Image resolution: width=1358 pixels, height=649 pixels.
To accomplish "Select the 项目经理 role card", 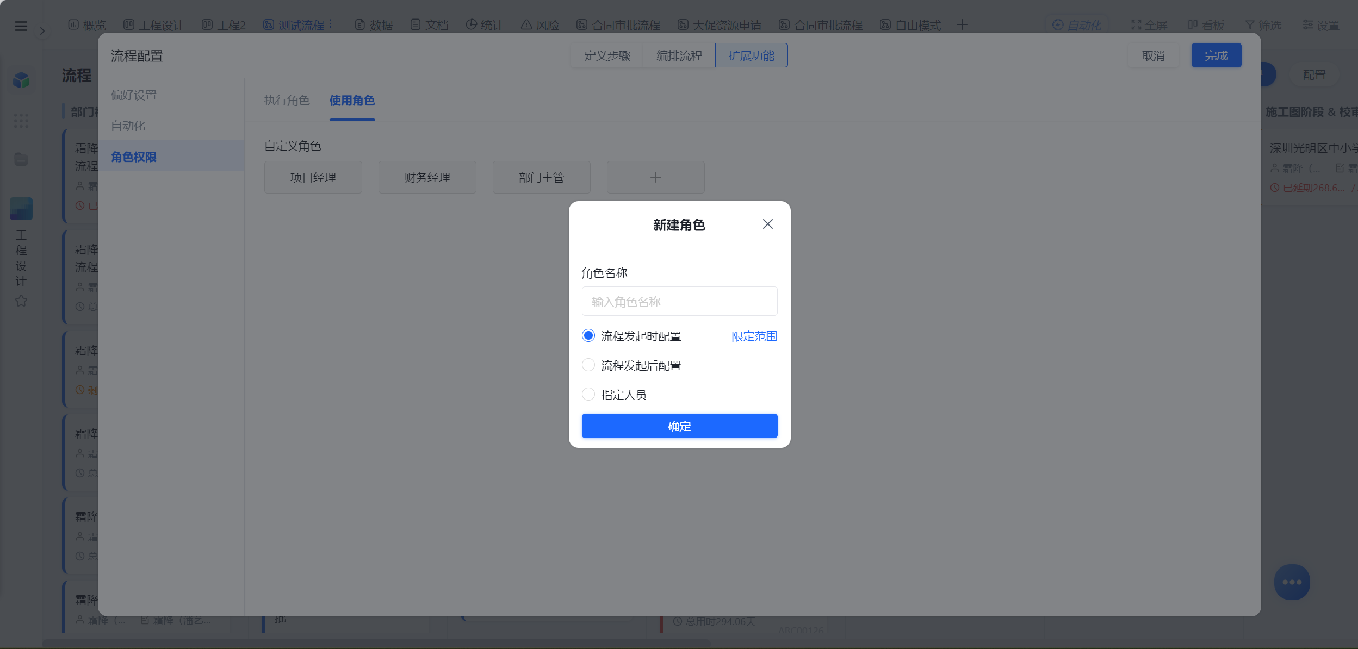I will pos(313,177).
